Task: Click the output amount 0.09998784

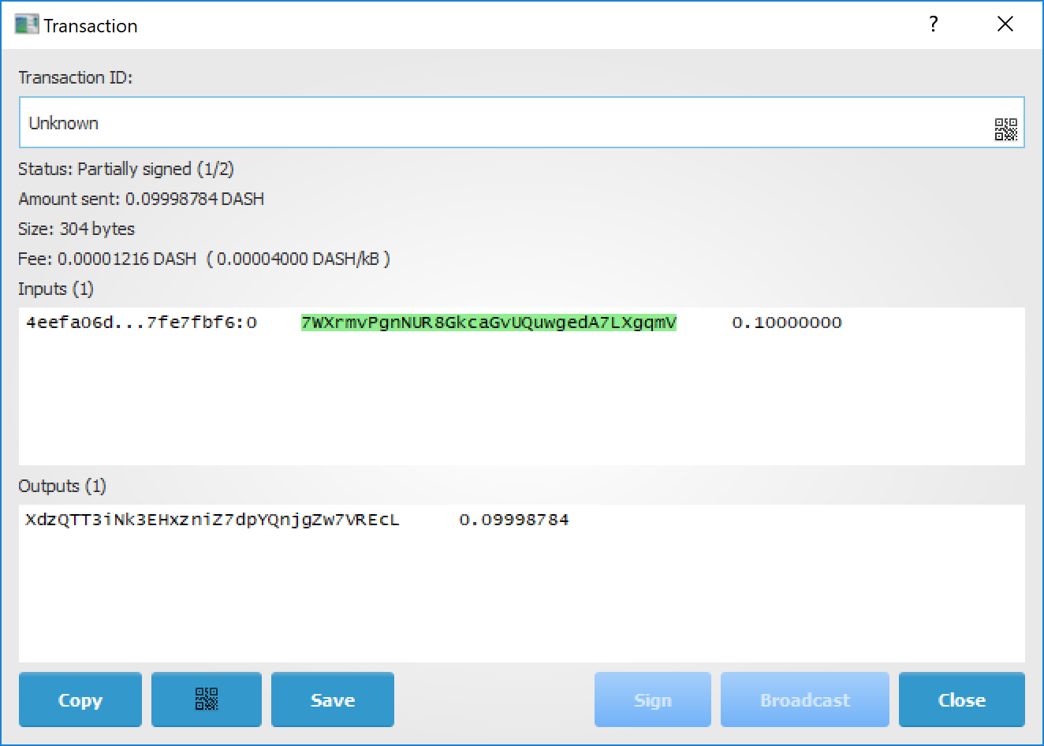Action: click(513, 520)
